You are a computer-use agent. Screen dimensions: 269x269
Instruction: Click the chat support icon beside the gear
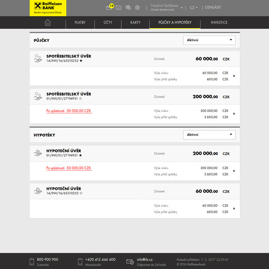(128, 7)
